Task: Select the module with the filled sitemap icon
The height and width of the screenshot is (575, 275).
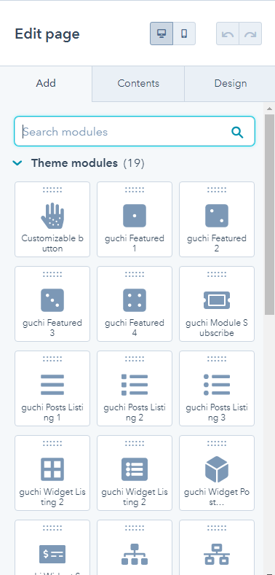Action: point(135,547)
